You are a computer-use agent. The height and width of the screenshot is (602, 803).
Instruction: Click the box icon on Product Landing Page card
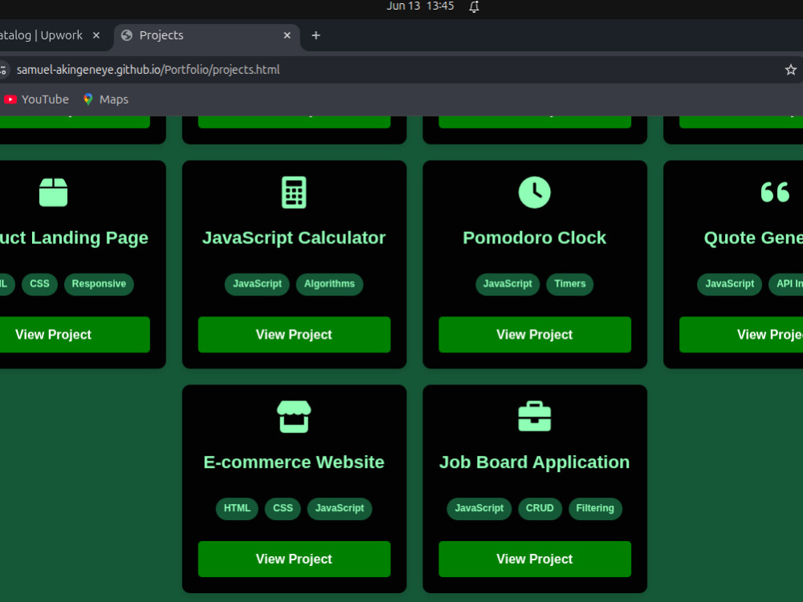pyautogui.click(x=53, y=193)
